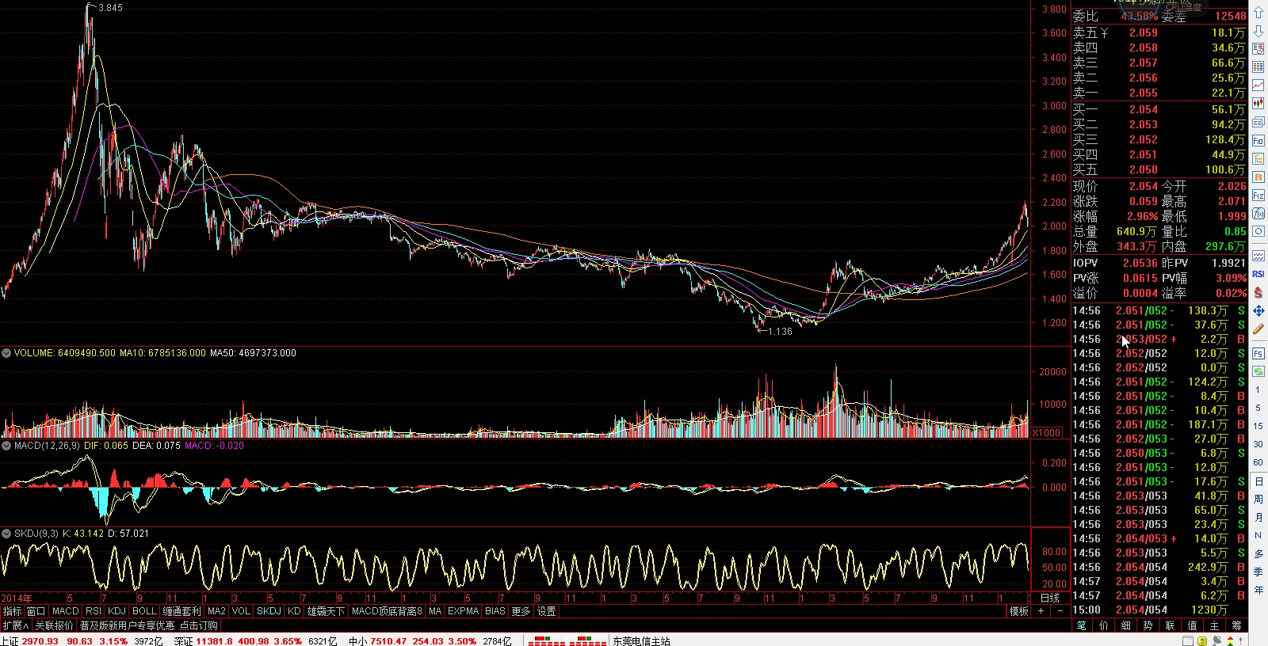Viewport: 1268px width, 646px height.
Task: Click the 深证 index value 11381.8
Action: tap(214, 640)
